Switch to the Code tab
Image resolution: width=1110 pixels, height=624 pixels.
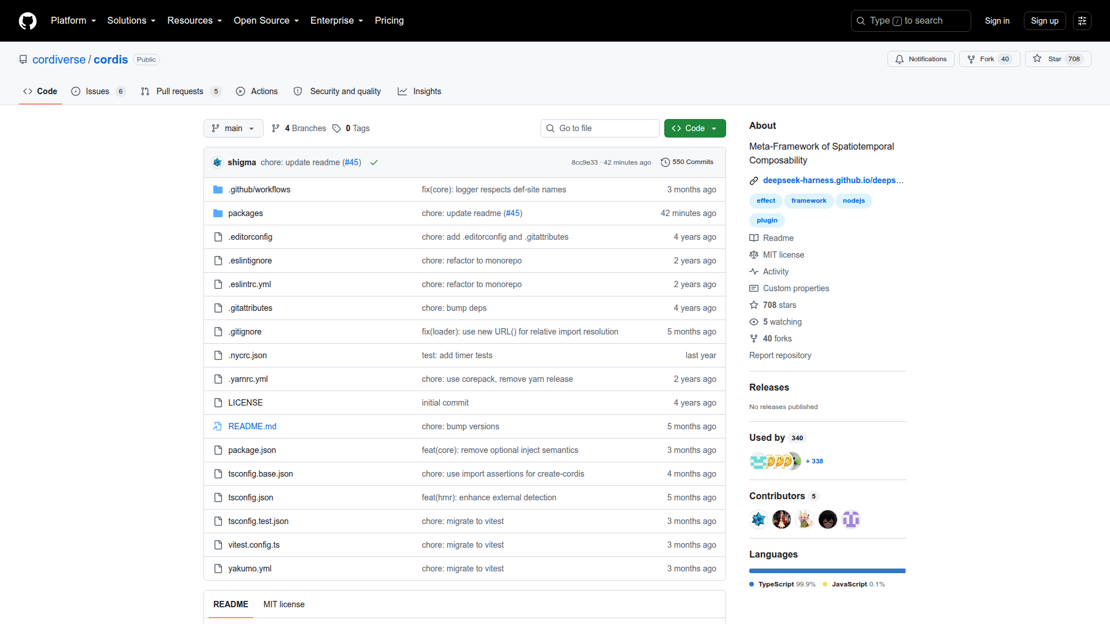[x=40, y=91]
